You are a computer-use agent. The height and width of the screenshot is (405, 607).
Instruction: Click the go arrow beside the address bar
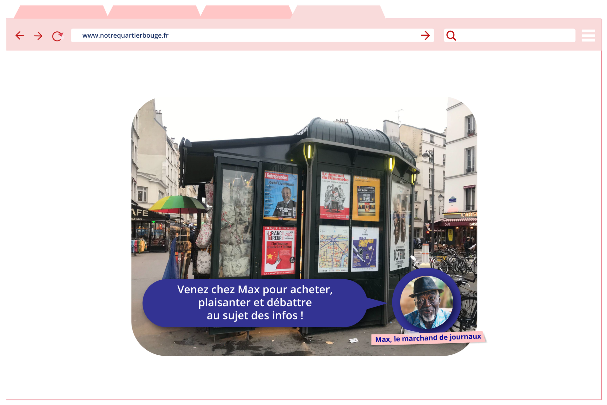[426, 36]
